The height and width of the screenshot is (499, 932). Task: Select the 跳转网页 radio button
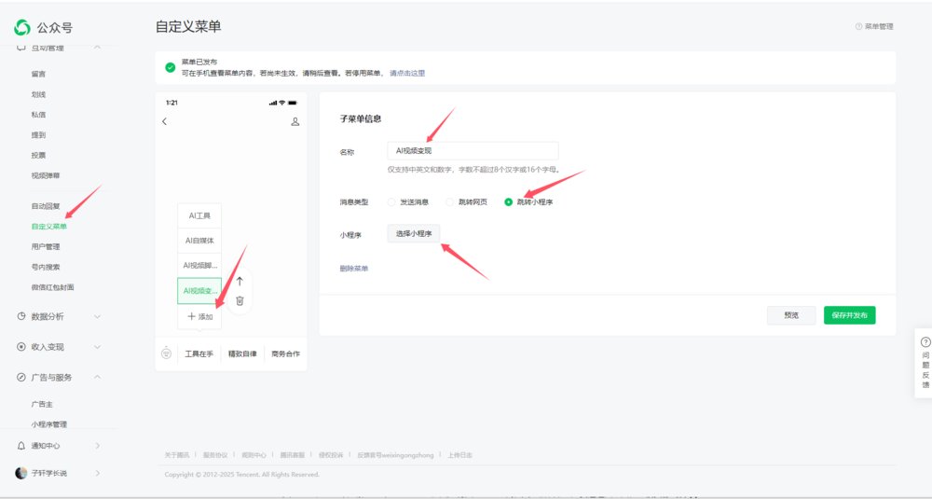coord(450,201)
